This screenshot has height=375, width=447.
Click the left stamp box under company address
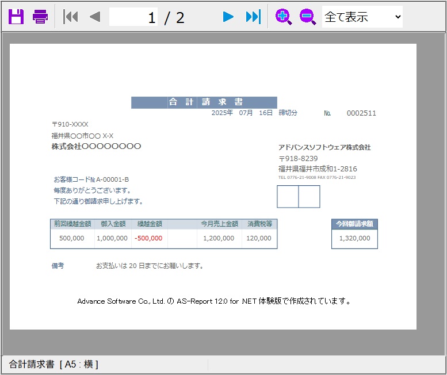point(288,197)
